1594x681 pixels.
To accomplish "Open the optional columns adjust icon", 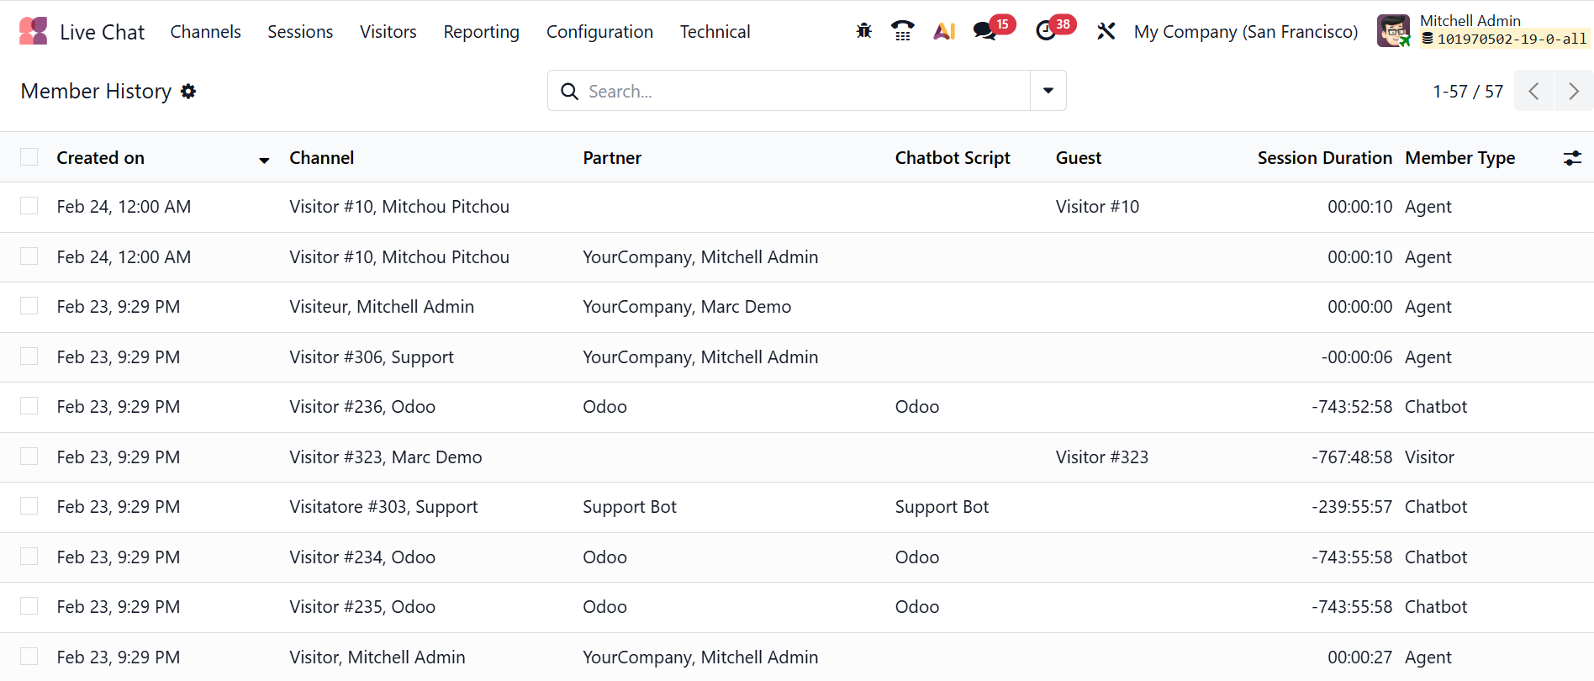I will pyautogui.click(x=1571, y=158).
